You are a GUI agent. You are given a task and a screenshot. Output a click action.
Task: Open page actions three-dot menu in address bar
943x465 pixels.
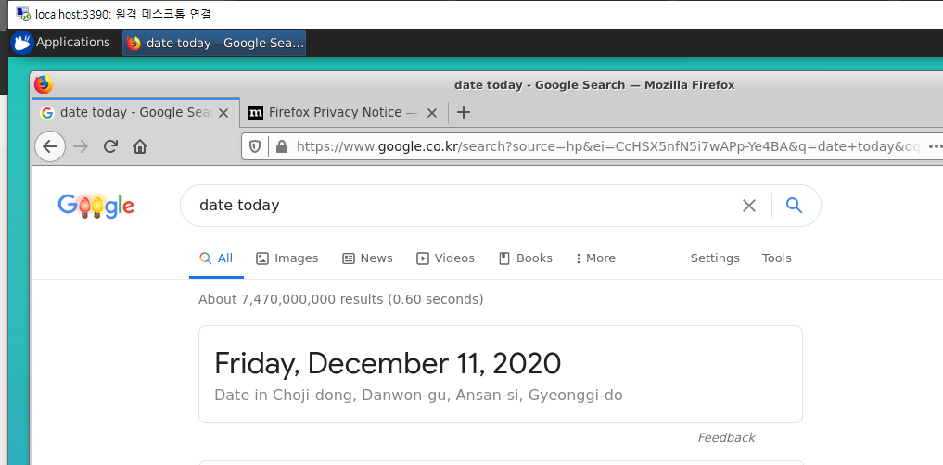[934, 146]
